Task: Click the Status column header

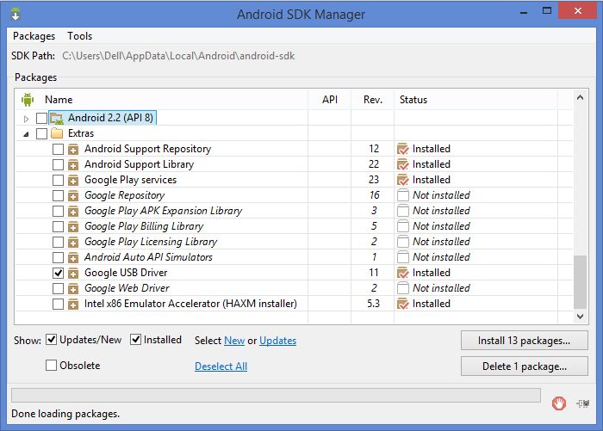Action: click(413, 100)
